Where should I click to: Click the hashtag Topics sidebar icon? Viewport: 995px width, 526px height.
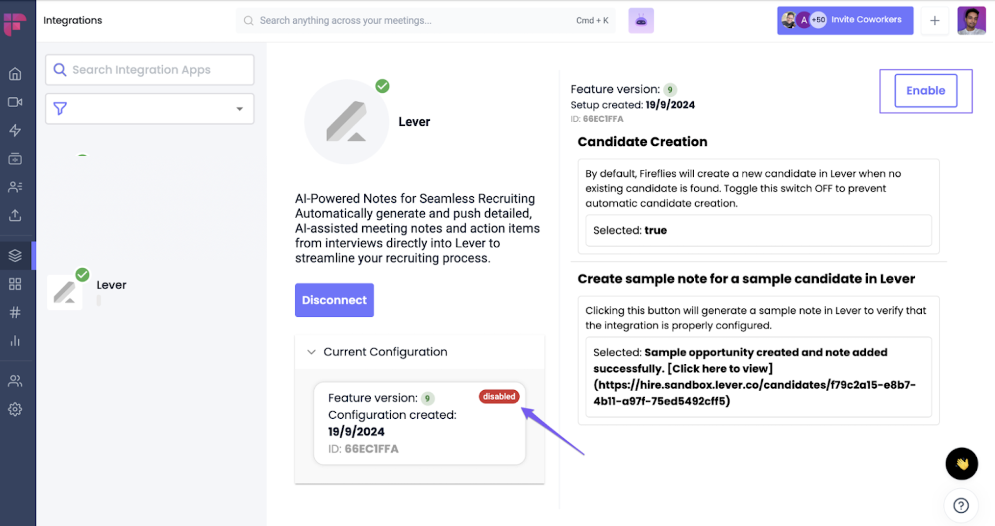click(x=15, y=312)
